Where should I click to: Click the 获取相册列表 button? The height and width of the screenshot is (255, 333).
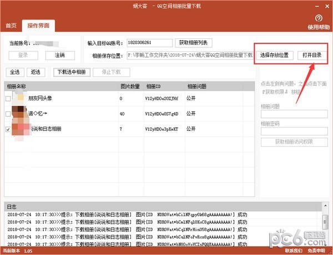coord(194,43)
